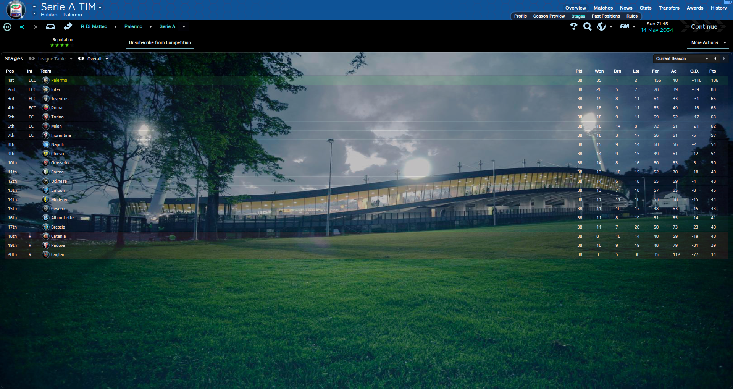Toggle the League Table eye icon
The width and height of the screenshot is (733, 389).
pyautogui.click(x=32, y=59)
